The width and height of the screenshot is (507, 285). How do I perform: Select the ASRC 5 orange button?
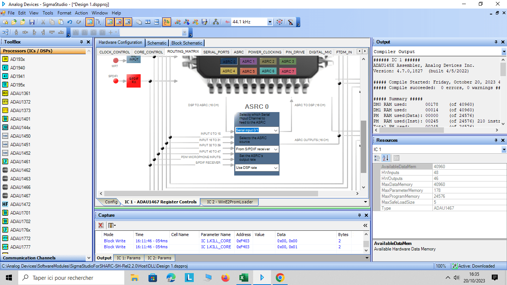coord(249,71)
